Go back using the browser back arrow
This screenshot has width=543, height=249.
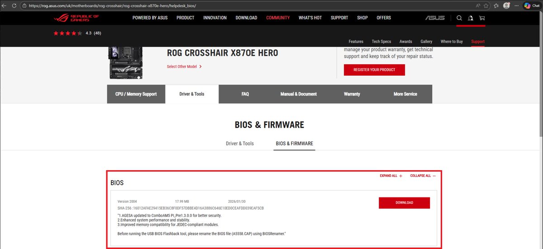5,5
